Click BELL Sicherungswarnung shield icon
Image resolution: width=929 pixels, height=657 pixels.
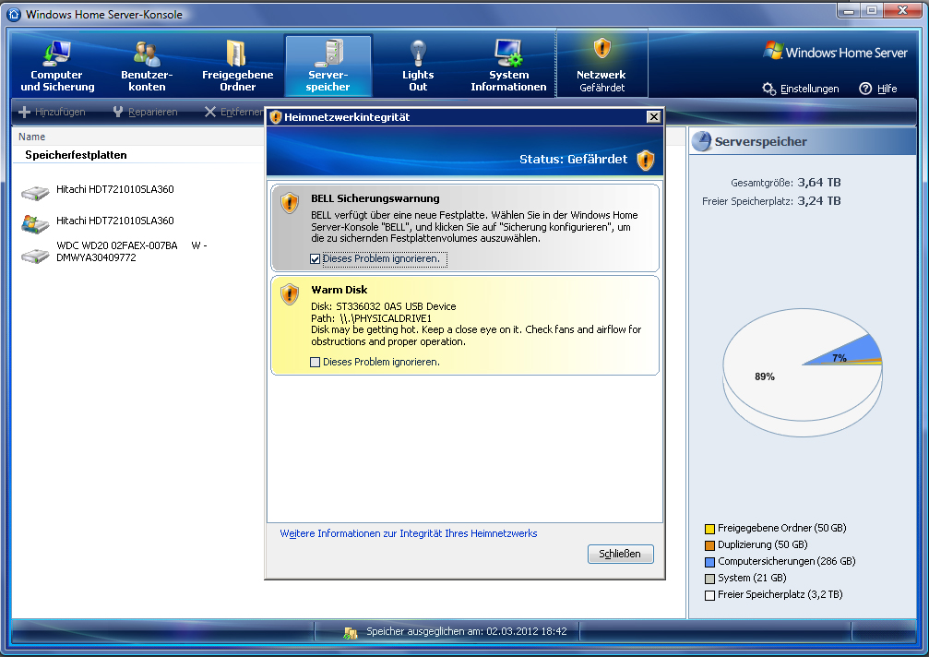coord(289,203)
